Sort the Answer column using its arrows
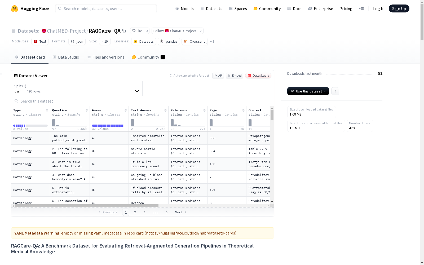The height and width of the screenshot is (265, 424). (126, 110)
